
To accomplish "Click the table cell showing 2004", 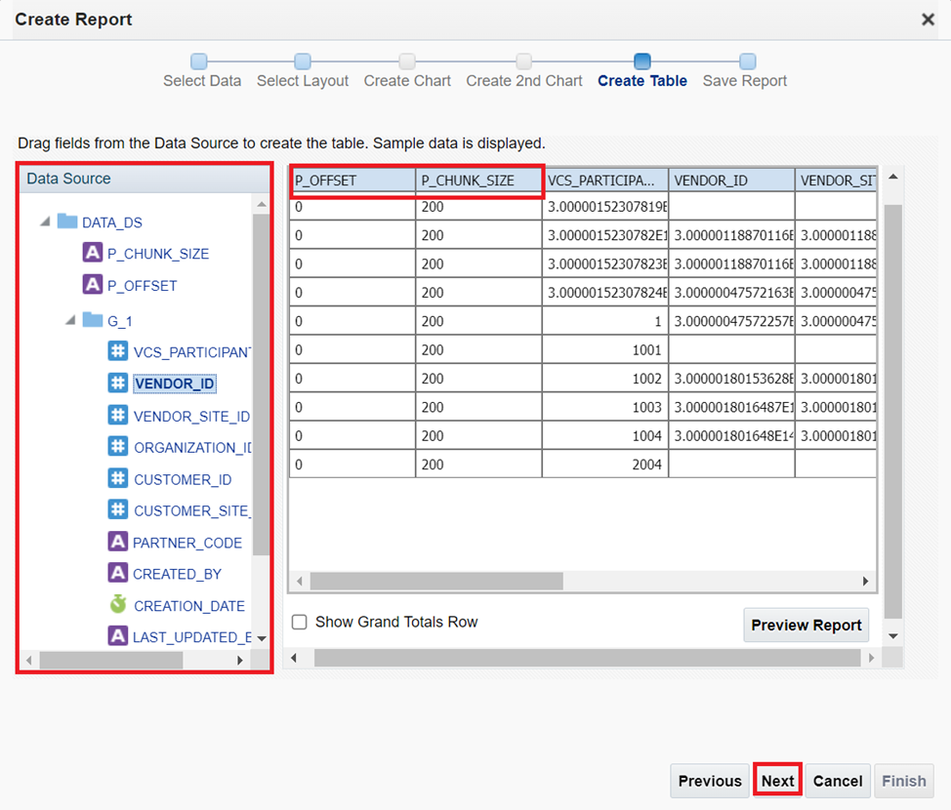I will pyautogui.click(x=604, y=465).
